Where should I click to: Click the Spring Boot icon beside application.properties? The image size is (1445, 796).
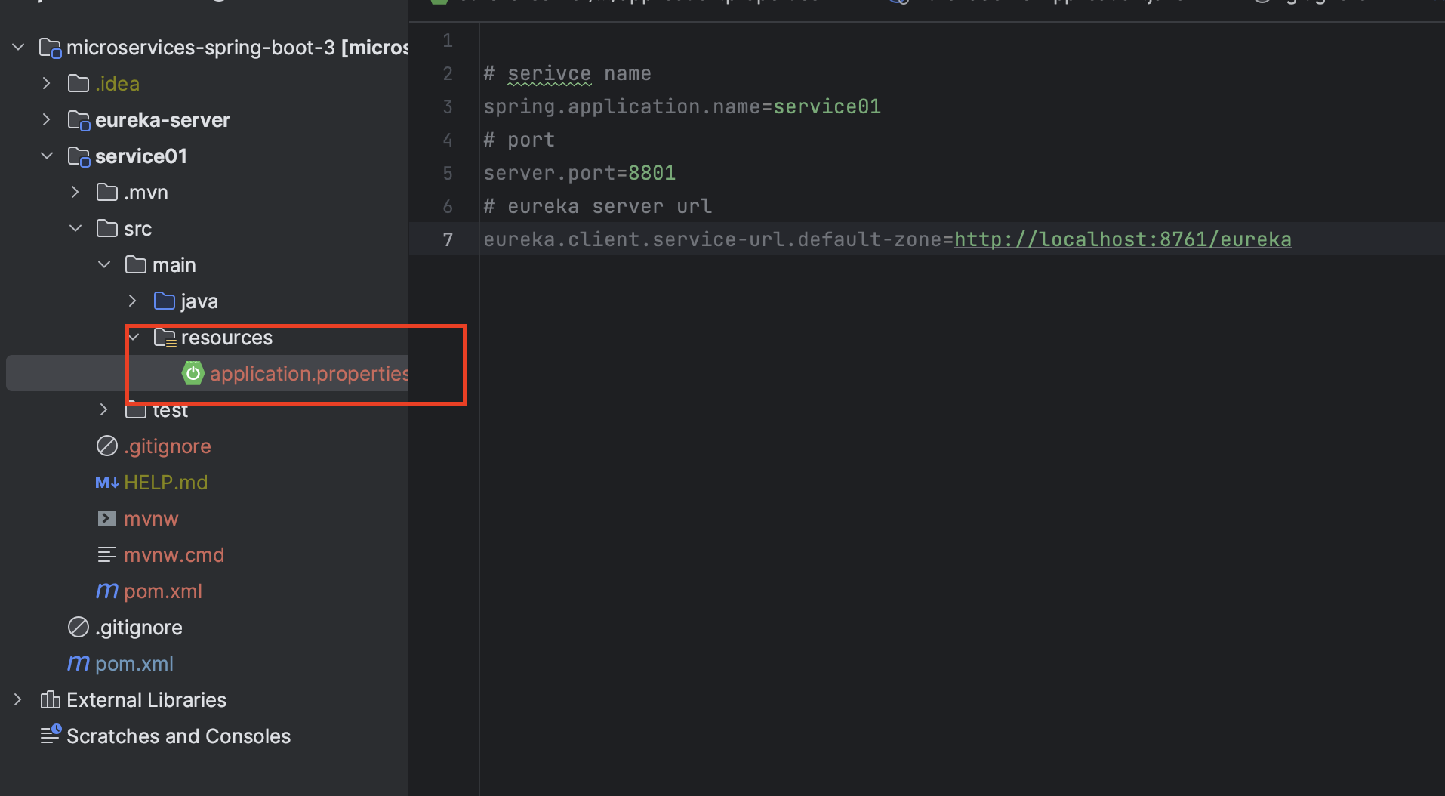click(x=193, y=372)
